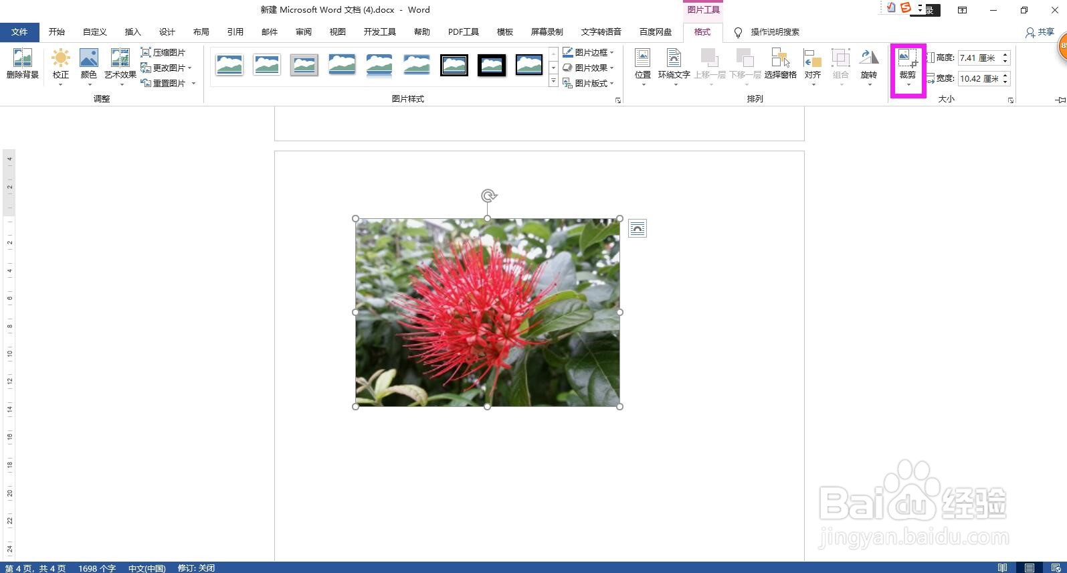Viewport: 1067px width, 573px height.
Task: Click the 宽度 width input field
Action: click(x=979, y=79)
